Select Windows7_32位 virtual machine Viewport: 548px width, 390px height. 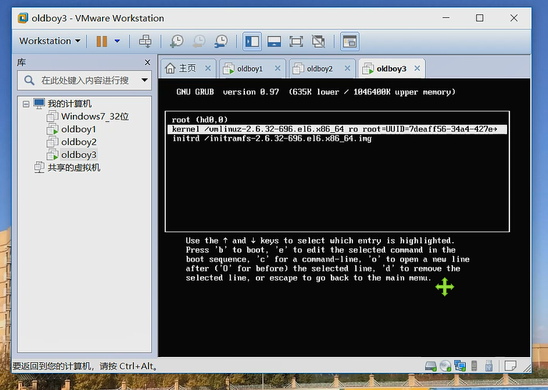[95, 116]
